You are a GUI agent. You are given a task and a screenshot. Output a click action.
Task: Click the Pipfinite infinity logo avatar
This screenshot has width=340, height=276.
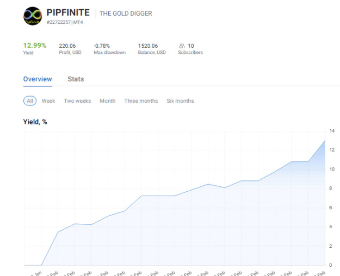pos(33,16)
